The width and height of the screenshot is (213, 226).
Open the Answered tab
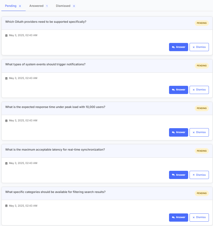(x=37, y=6)
